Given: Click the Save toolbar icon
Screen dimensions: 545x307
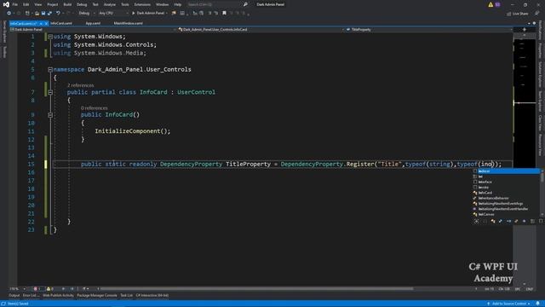Looking at the screenshot, I should point(43,14).
